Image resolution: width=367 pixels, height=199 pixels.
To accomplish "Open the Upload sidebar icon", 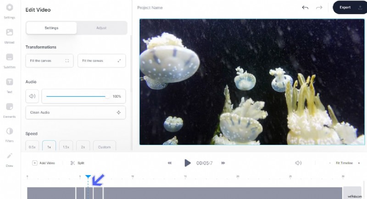I will coord(9,36).
